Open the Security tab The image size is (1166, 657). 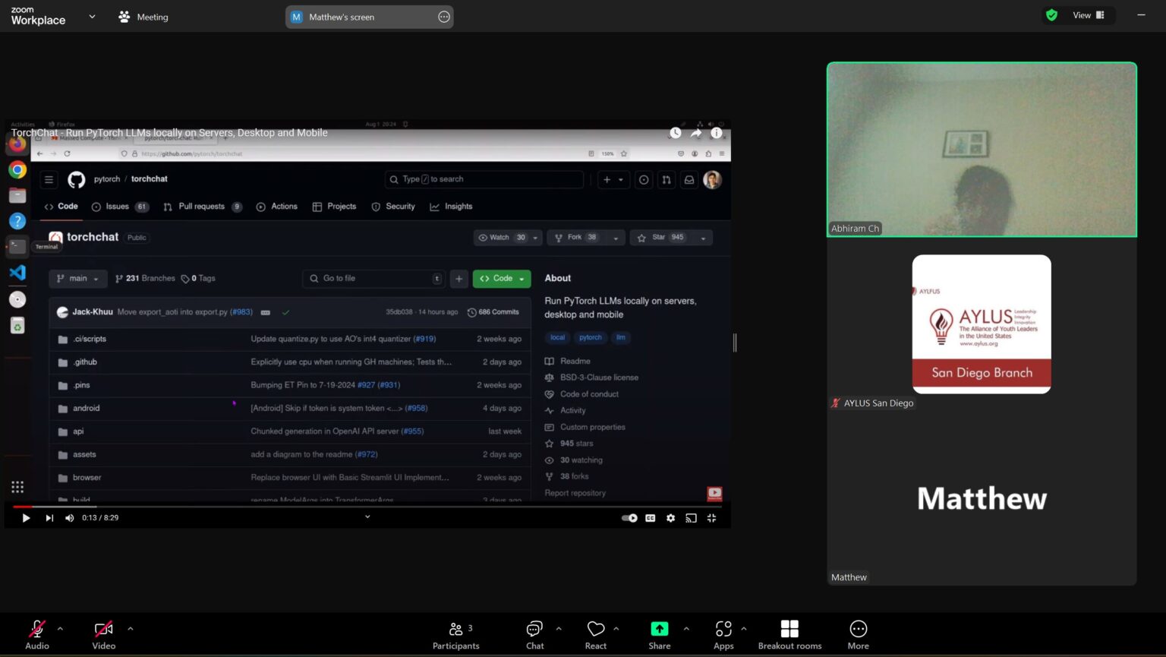pyautogui.click(x=393, y=207)
